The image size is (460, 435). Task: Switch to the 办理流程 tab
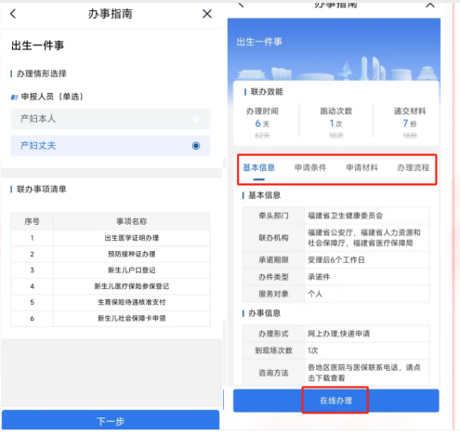click(x=414, y=167)
